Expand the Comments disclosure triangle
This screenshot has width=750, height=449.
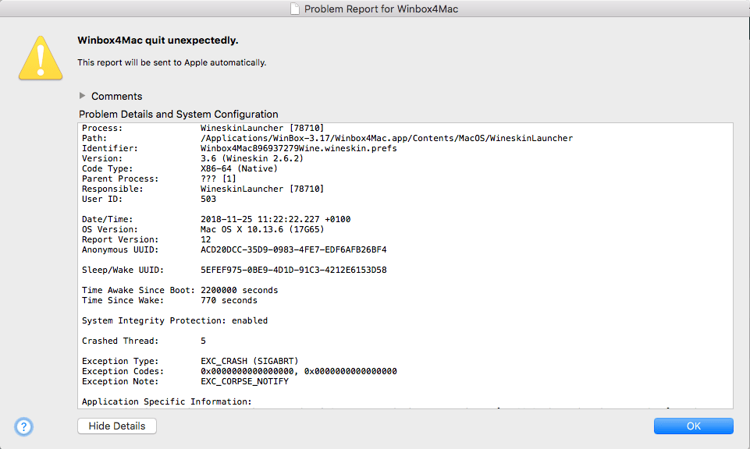click(x=83, y=96)
